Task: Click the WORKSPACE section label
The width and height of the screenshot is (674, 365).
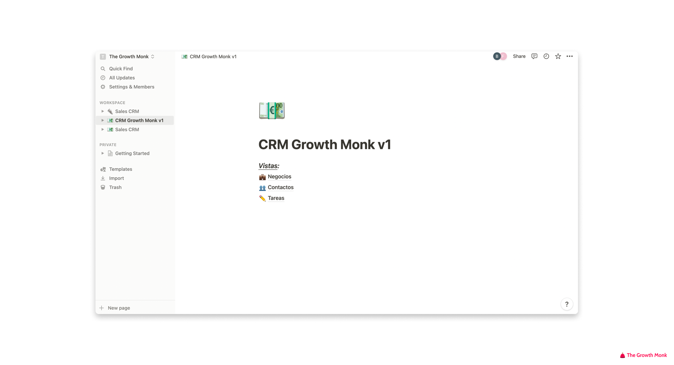Action: (x=112, y=103)
